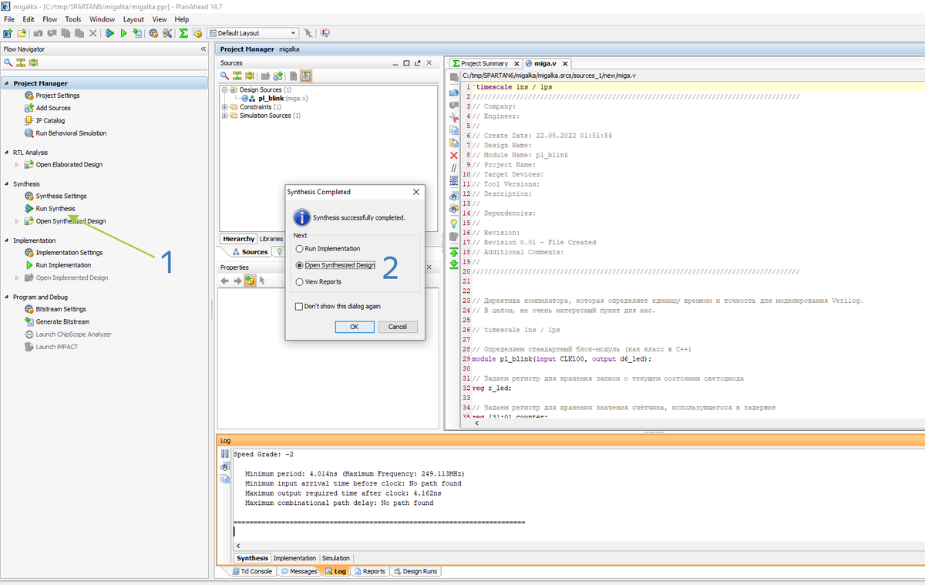Viewport: 925px width, 585px height.
Task: Click the Add Sources icon
Action: 29,108
